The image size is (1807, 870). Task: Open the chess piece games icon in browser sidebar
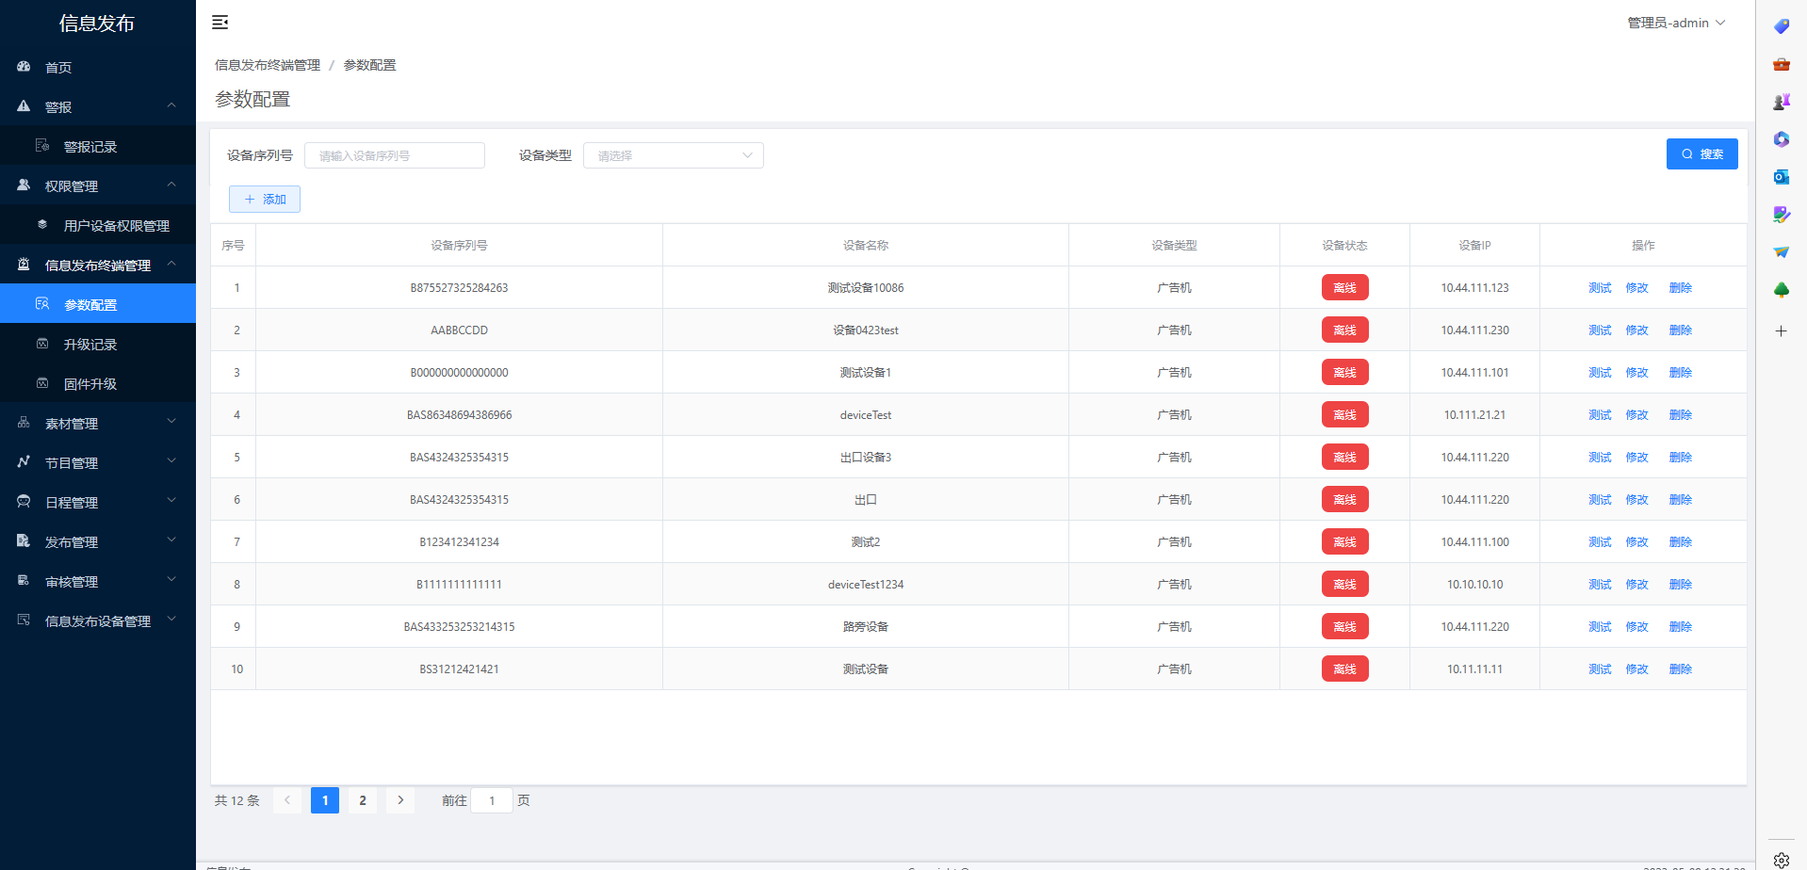click(1781, 102)
